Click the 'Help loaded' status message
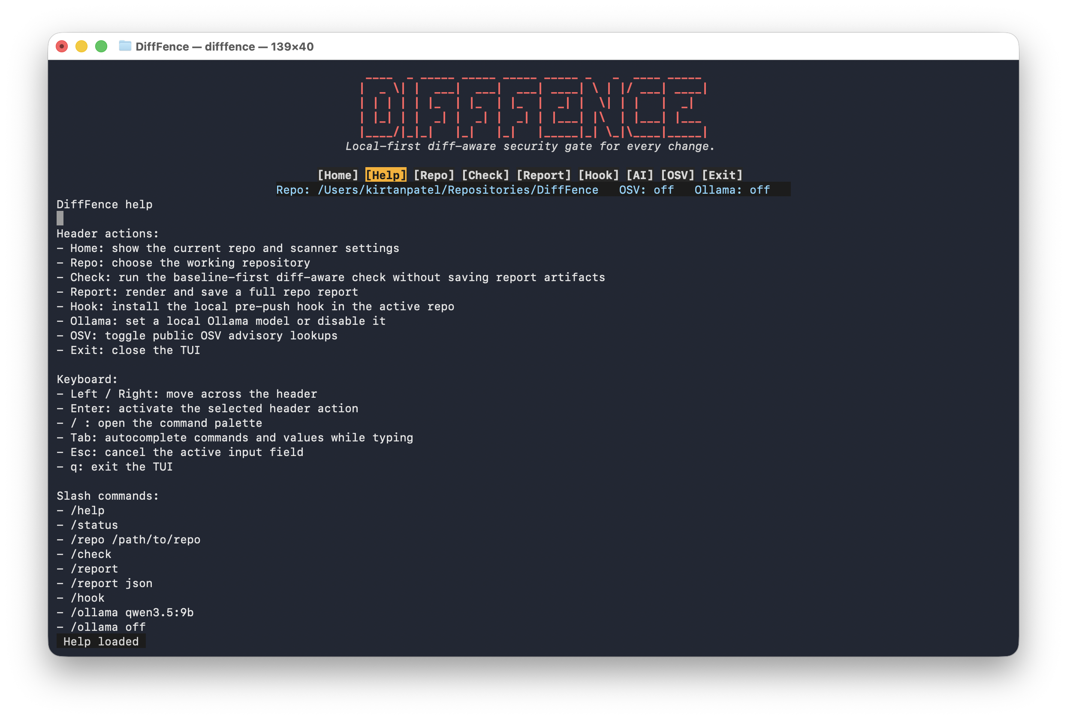Screen dimensions: 1067x720 (101, 642)
